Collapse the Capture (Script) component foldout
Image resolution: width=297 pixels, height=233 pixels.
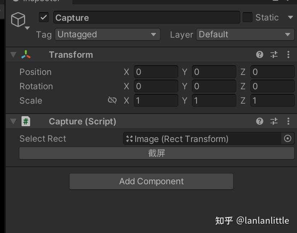pos(13,121)
